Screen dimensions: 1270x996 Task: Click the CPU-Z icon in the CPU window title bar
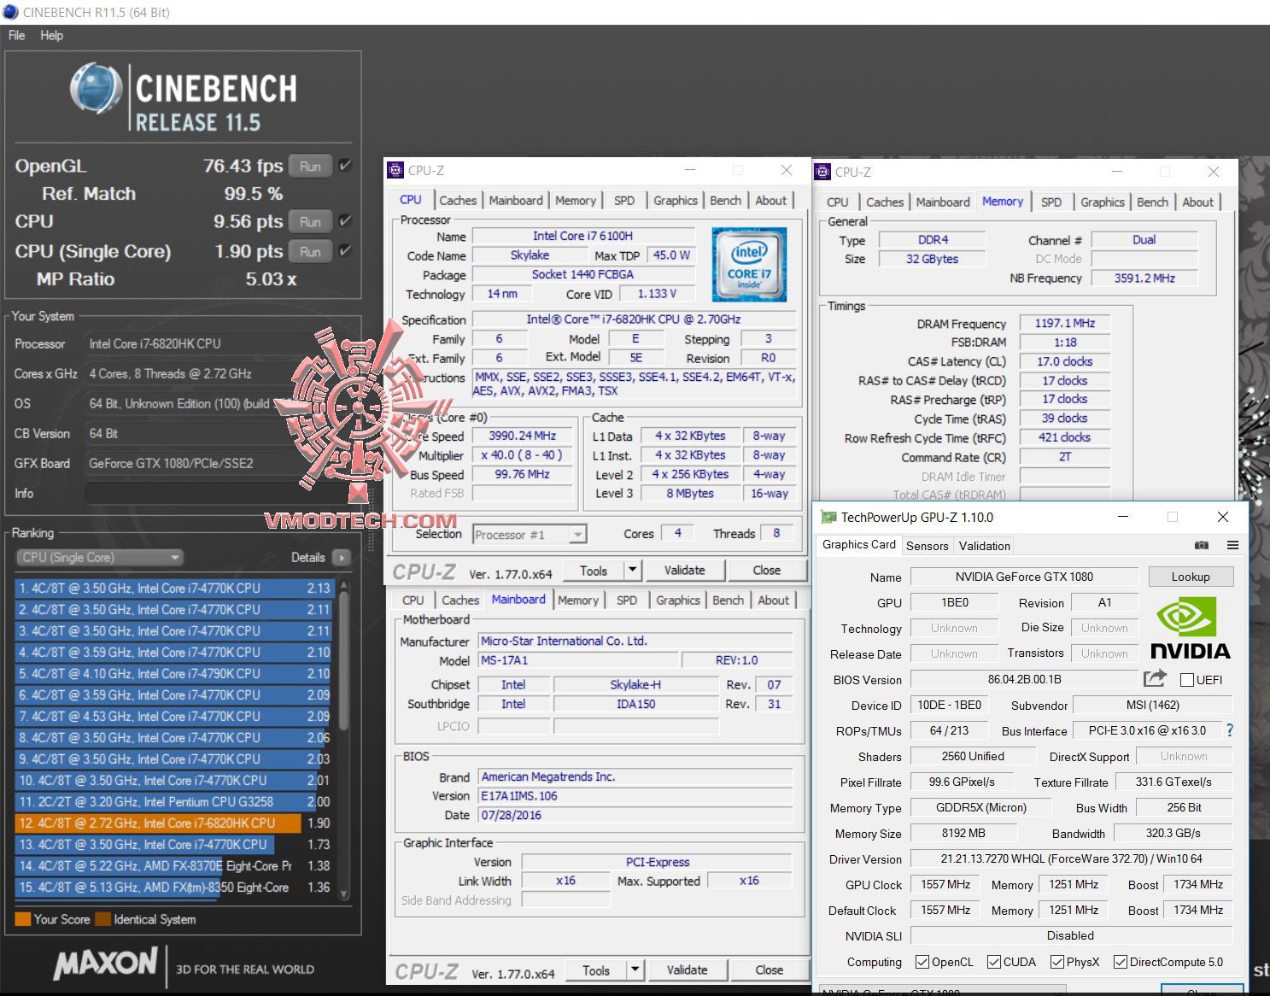click(395, 170)
